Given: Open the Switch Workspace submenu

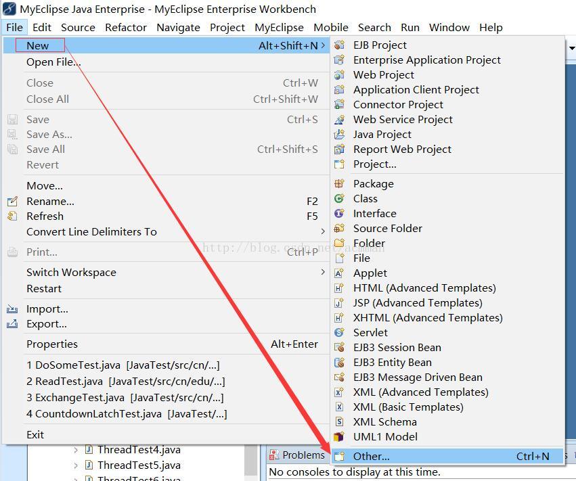Looking at the screenshot, I should 167,273.
